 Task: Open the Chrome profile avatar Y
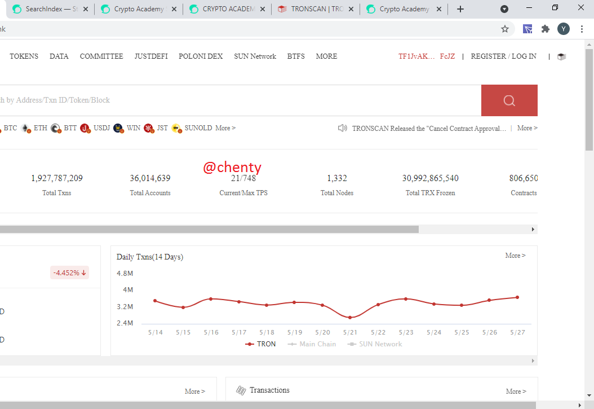564,29
